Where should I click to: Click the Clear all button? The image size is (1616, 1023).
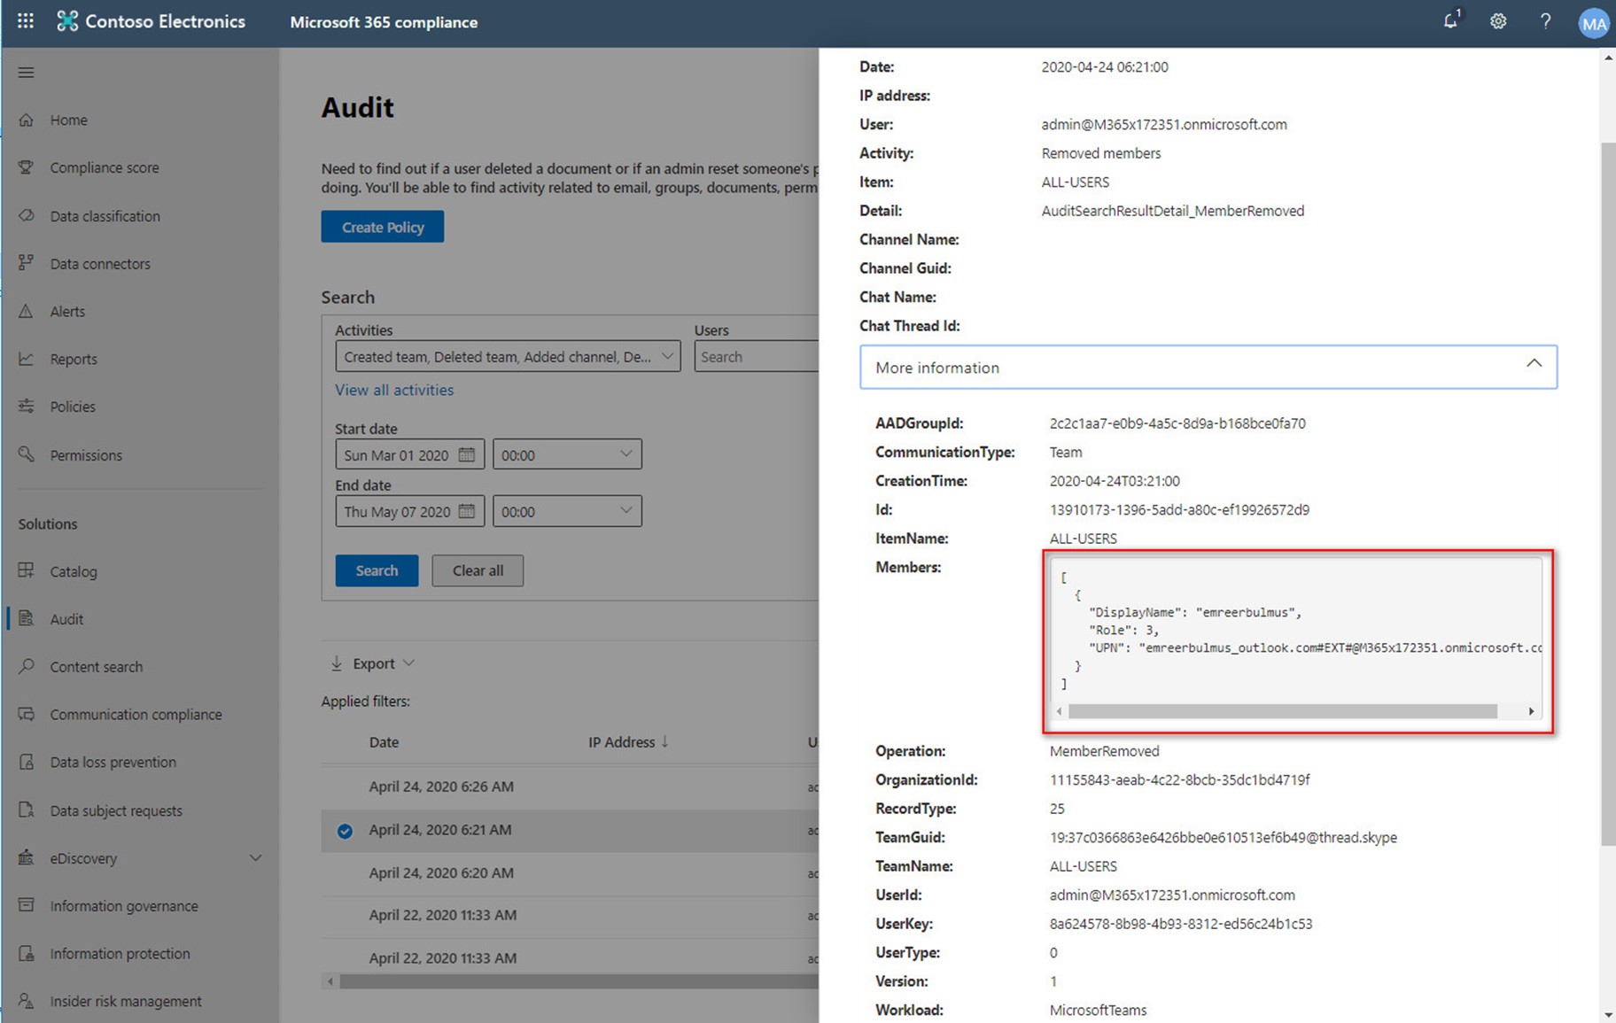click(x=478, y=570)
